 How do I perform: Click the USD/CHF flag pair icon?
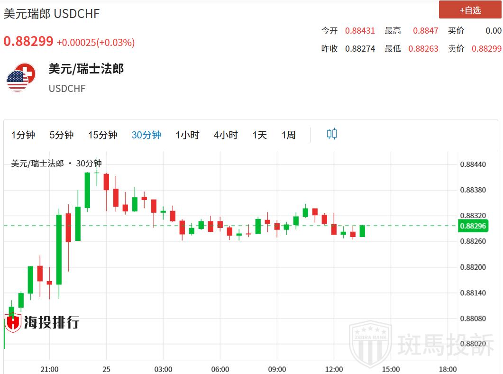[x=21, y=77]
